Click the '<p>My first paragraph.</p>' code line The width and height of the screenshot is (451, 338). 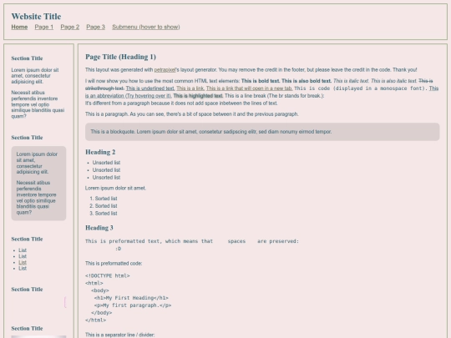(x=133, y=305)
